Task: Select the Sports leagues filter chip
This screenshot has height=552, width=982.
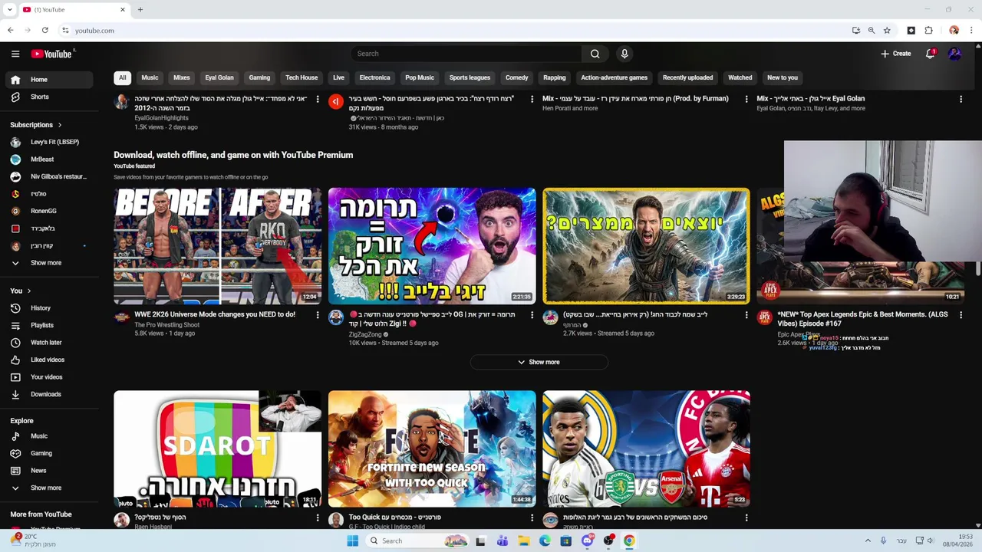Action: tap(470, 77)
